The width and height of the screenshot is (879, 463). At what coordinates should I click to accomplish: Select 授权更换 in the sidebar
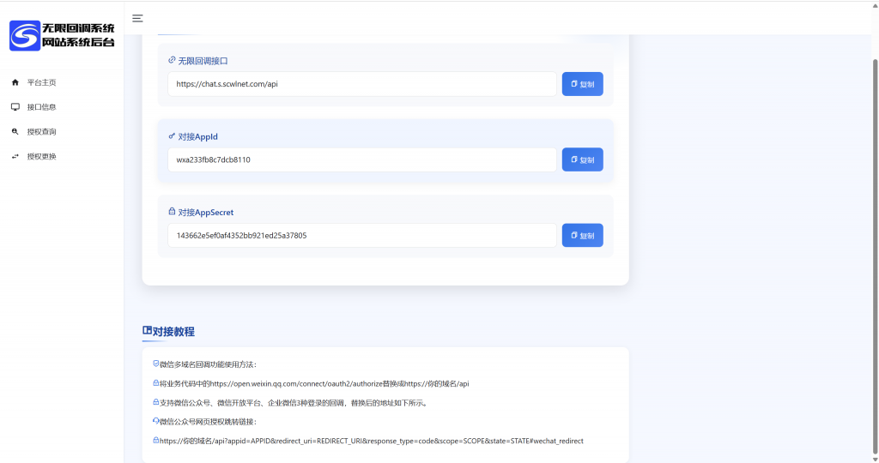click(41, 157)
